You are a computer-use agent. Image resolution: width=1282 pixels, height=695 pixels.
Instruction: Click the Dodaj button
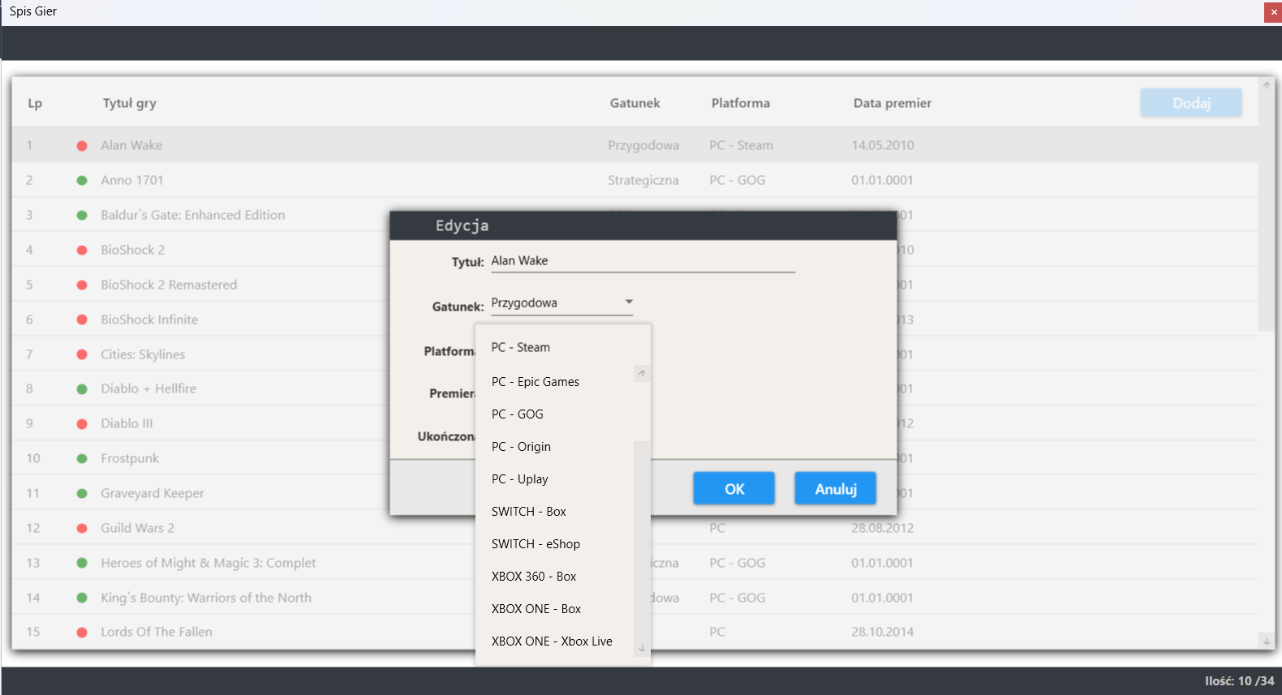click(1190, 103)
